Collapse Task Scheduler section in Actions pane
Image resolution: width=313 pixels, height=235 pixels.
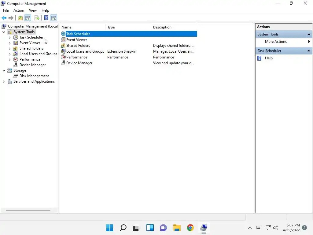coord(309,51)
